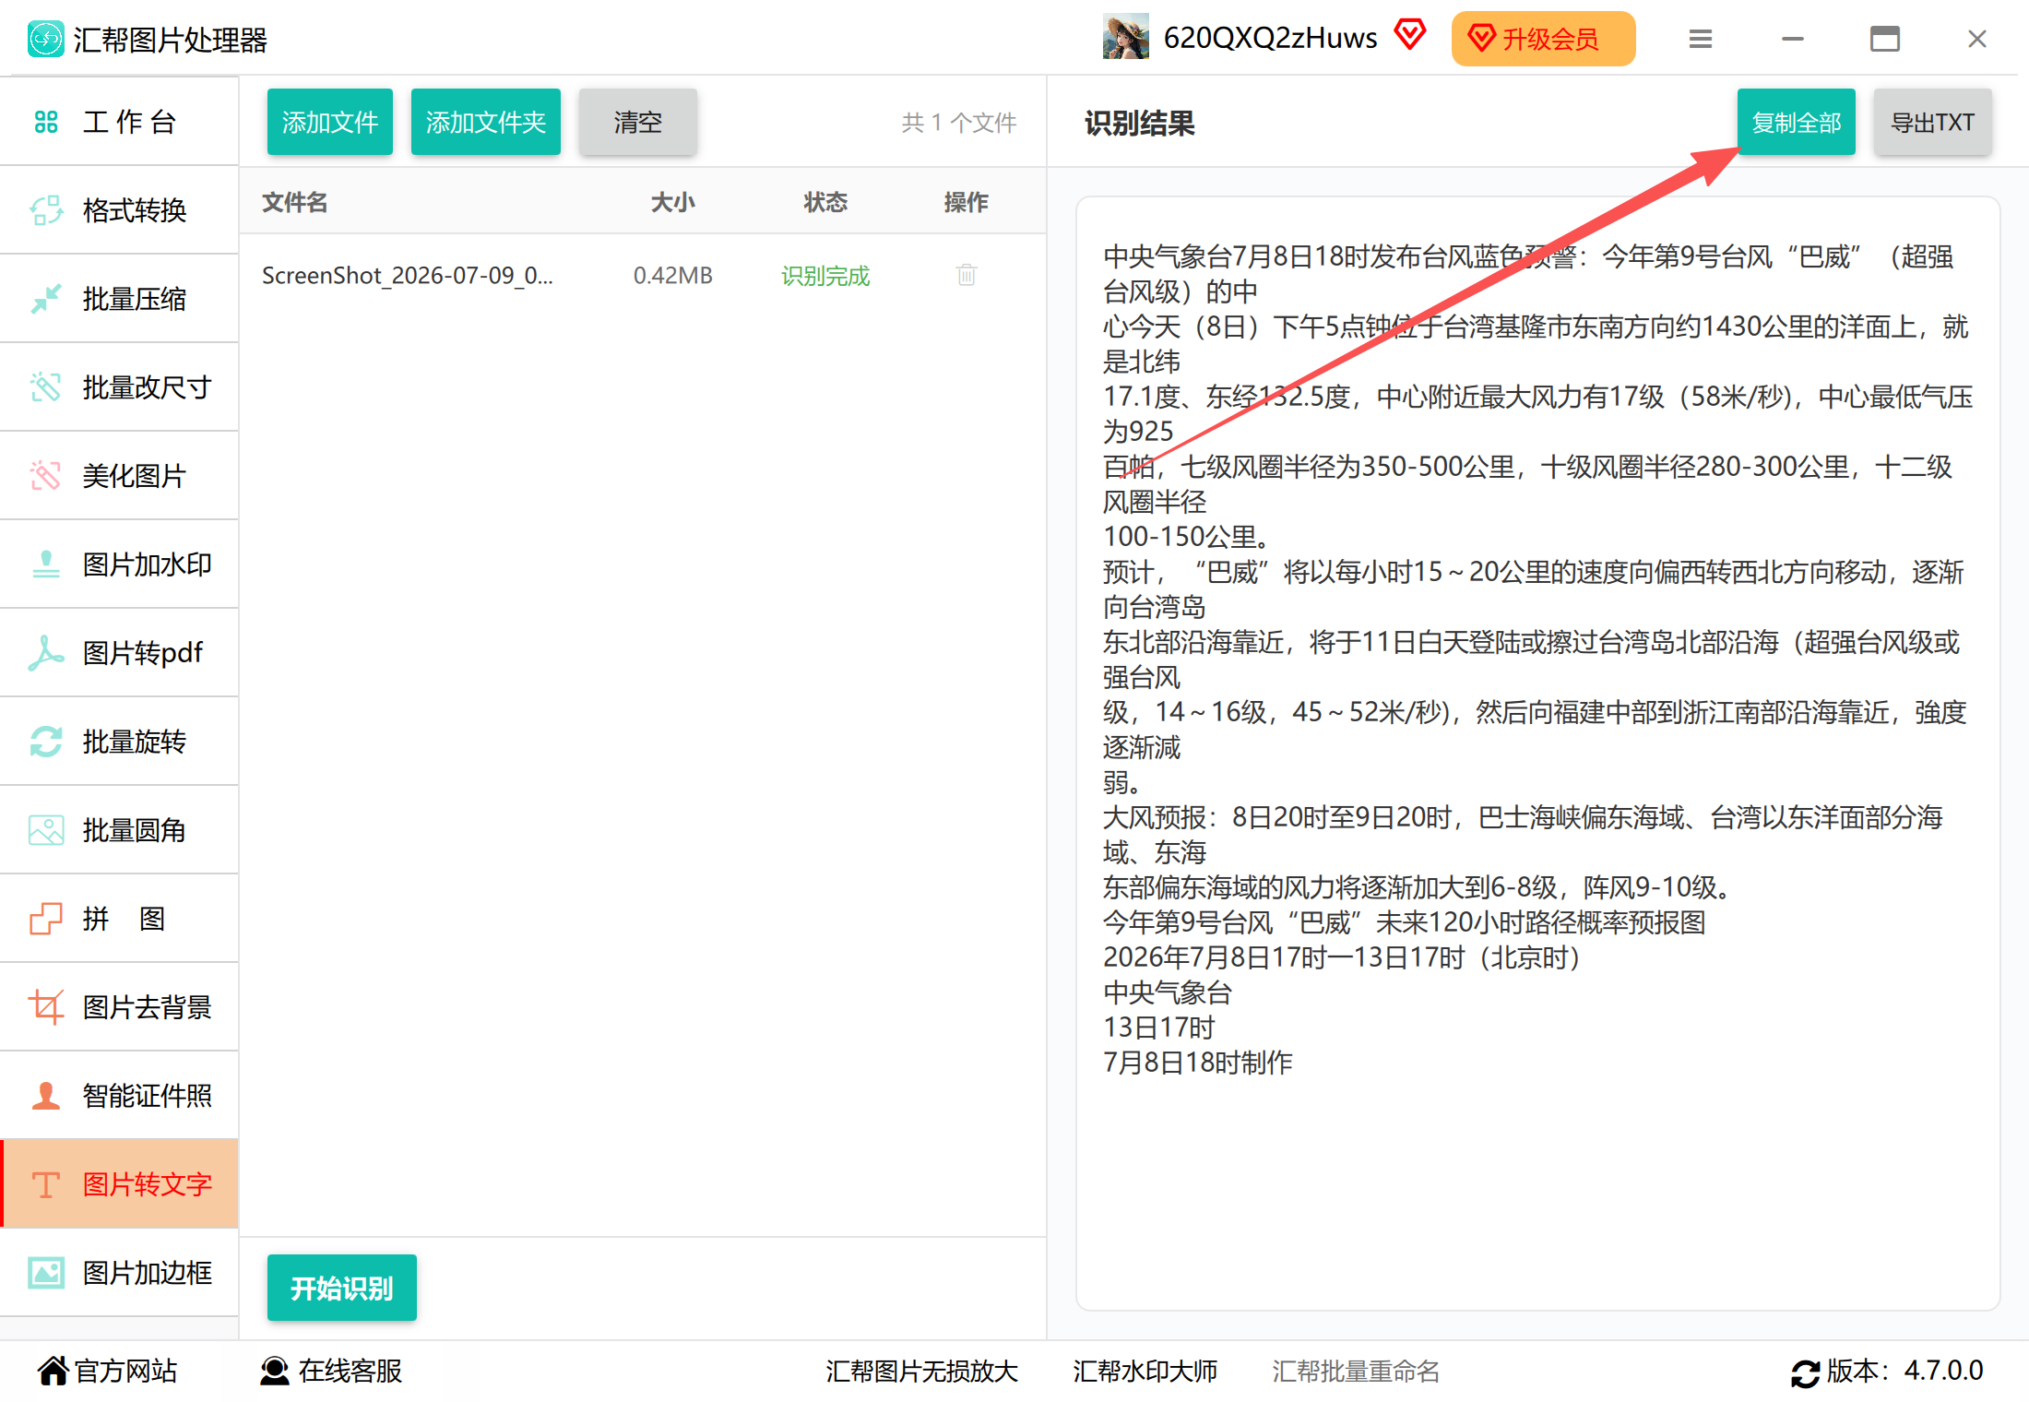This screenshot has width=2029, height=1402.
Task: Select 图片去背景 in sidebar
Action: pos(120,1007)
